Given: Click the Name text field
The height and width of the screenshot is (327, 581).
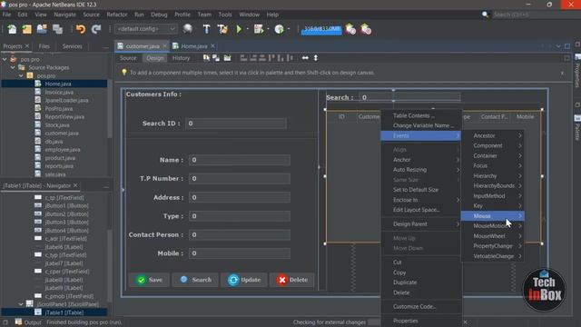Looking at the screenshot, I should tap(240, 160).
